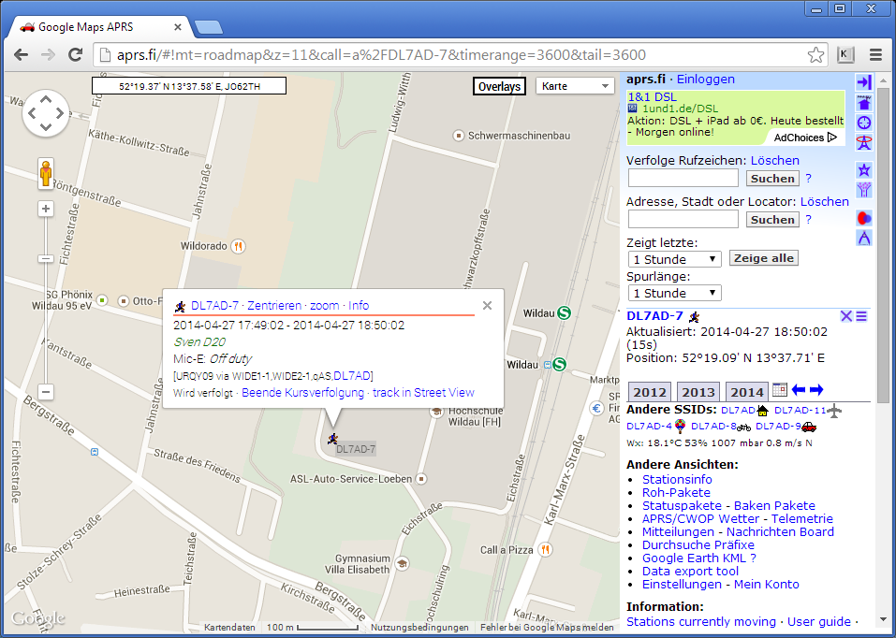Click the map pan navigation control
Image resolution: width=896 pixels, height=638 pixels.
coord(46,112)
